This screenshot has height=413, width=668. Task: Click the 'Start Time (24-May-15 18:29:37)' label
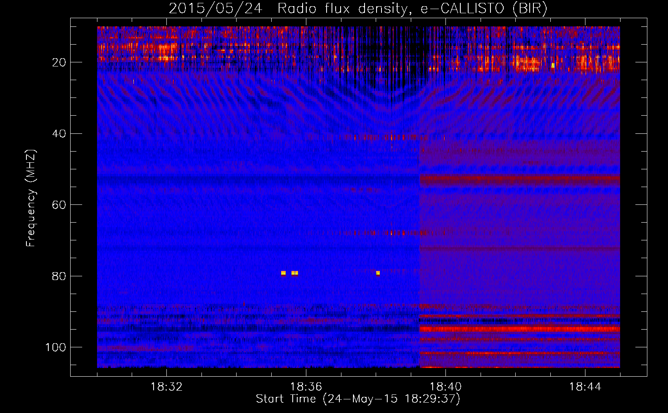point(358,399)
